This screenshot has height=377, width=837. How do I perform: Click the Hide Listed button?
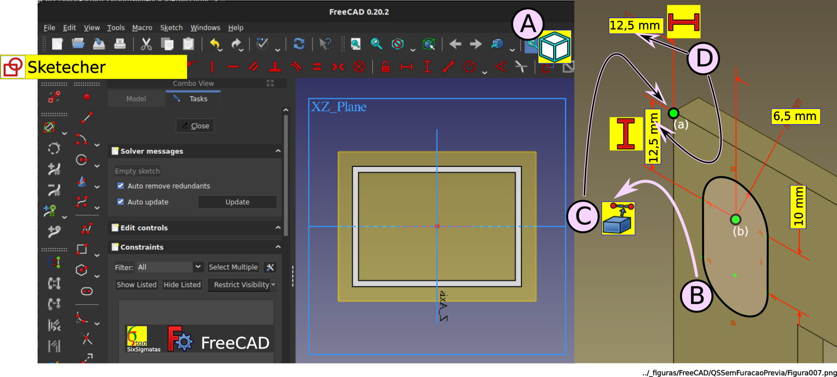pyautogui.click(x=182, y=284)
